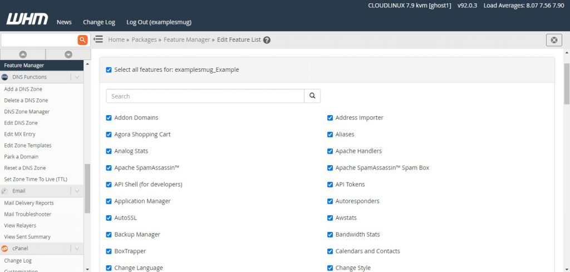Disable the API Tokens checkbox
The width and height of the screenshot is (570, 272).
click(x=330, y=185)
